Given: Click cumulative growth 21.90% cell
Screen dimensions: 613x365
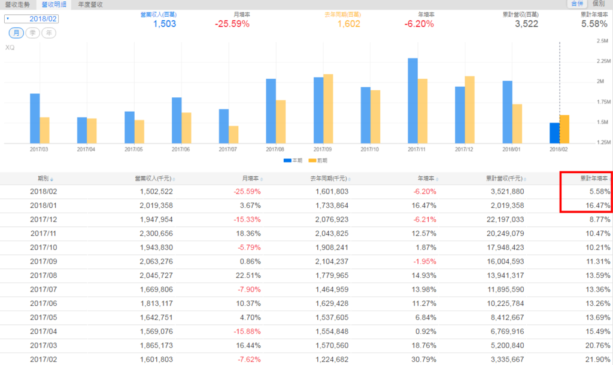Looking at the screenshot, I should [598, 360].
